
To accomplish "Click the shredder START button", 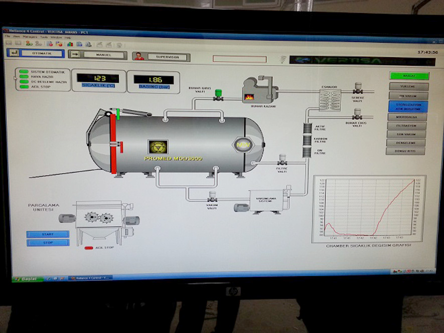I will point(48,234).
